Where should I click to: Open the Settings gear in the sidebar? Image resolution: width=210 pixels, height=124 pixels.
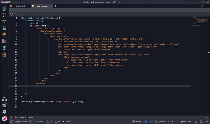[4, 112]
